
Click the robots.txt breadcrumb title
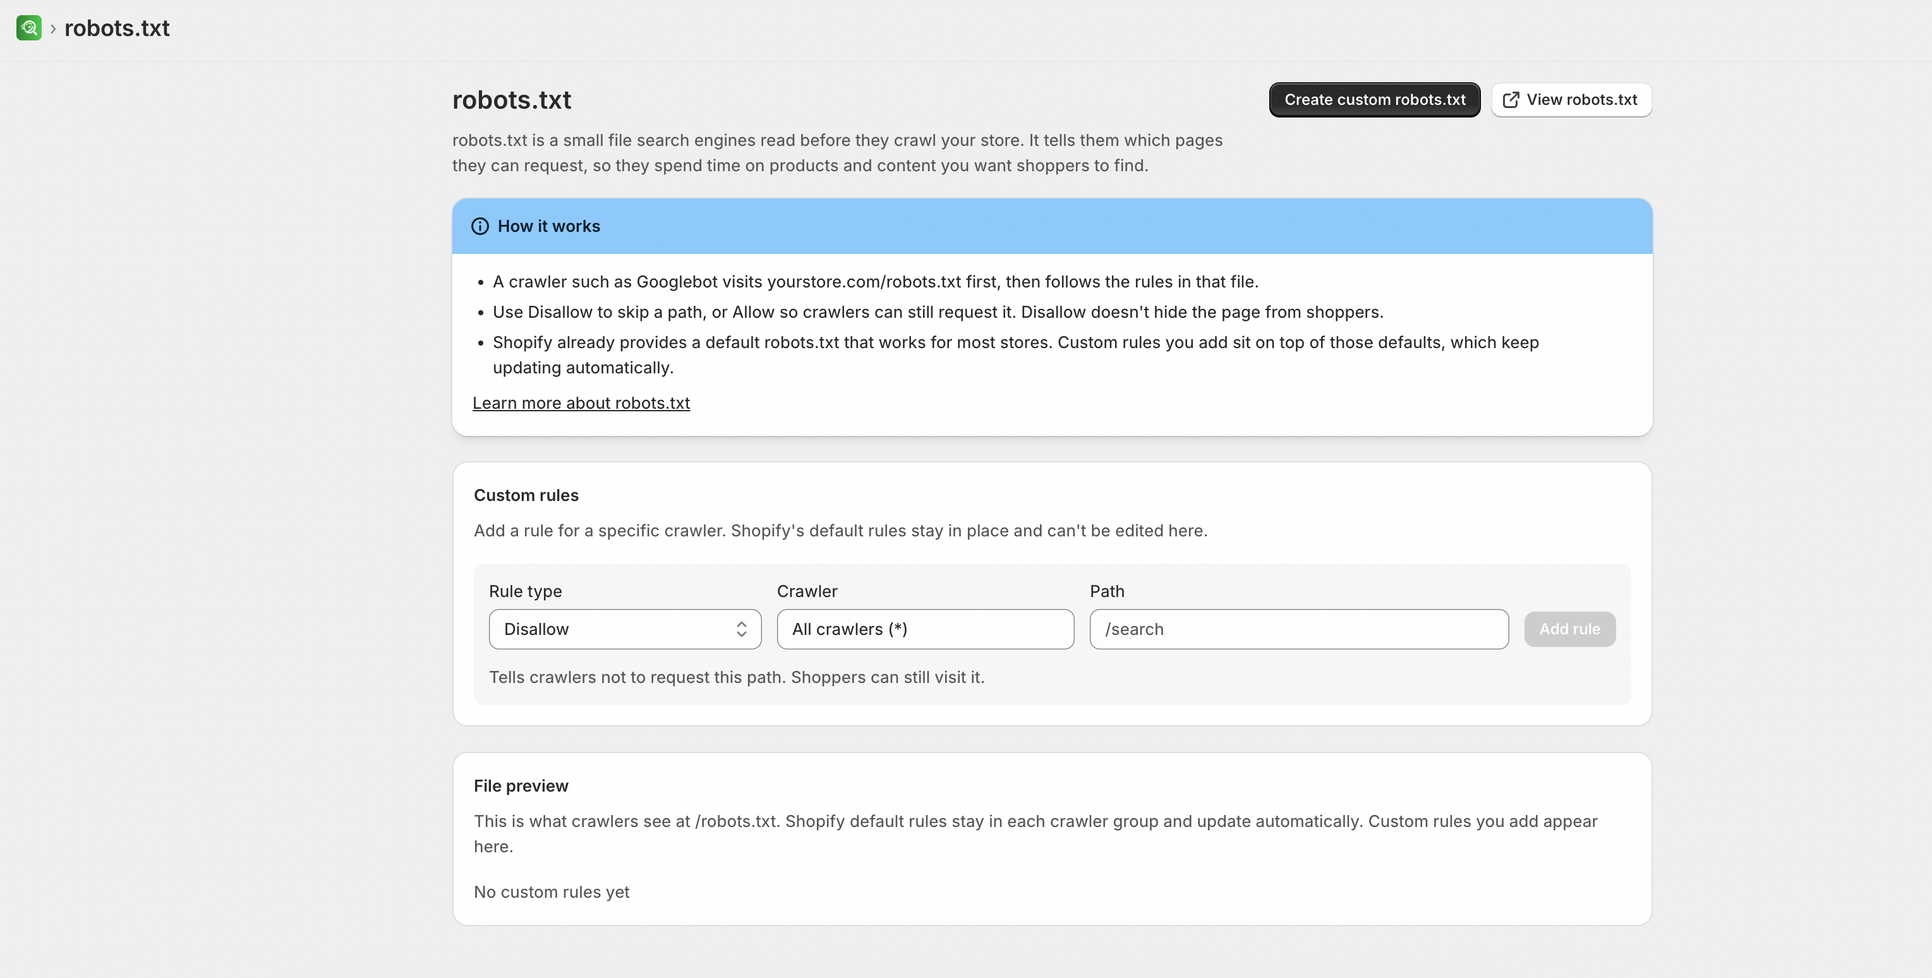coord(117,28)
